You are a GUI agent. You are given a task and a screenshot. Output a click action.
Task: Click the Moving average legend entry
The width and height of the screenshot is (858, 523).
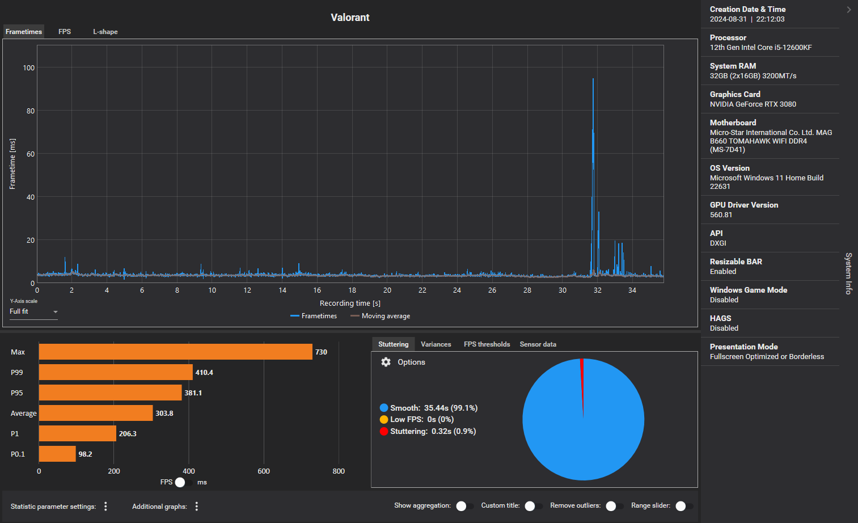(381, 316)
